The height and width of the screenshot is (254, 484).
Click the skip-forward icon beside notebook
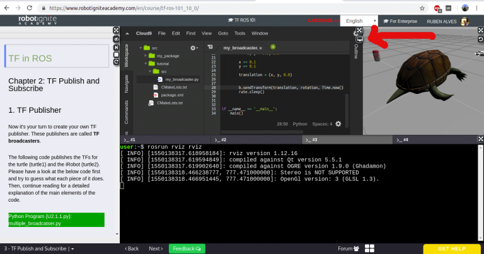click(116, 47)
